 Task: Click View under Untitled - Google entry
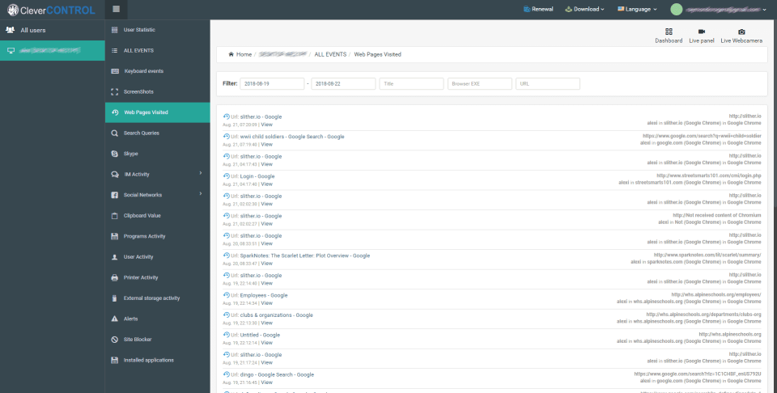(x=266, y=343)
